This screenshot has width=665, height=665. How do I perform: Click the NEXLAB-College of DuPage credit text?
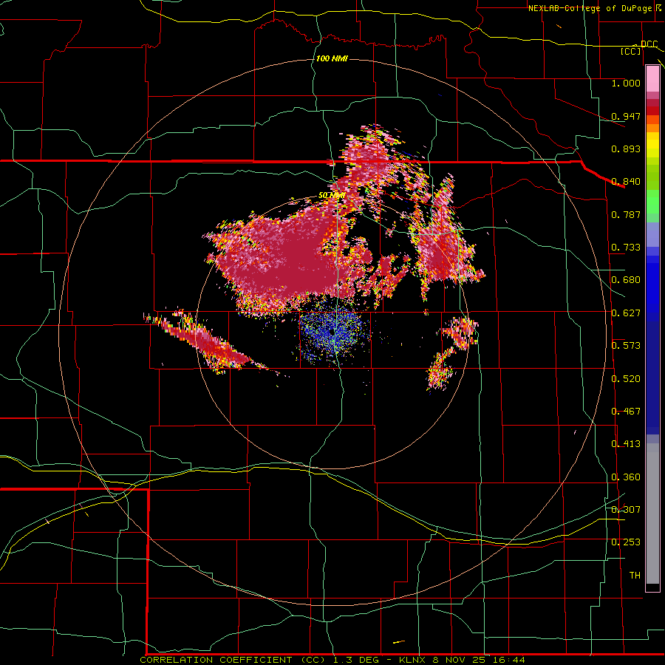pos(590,8)
